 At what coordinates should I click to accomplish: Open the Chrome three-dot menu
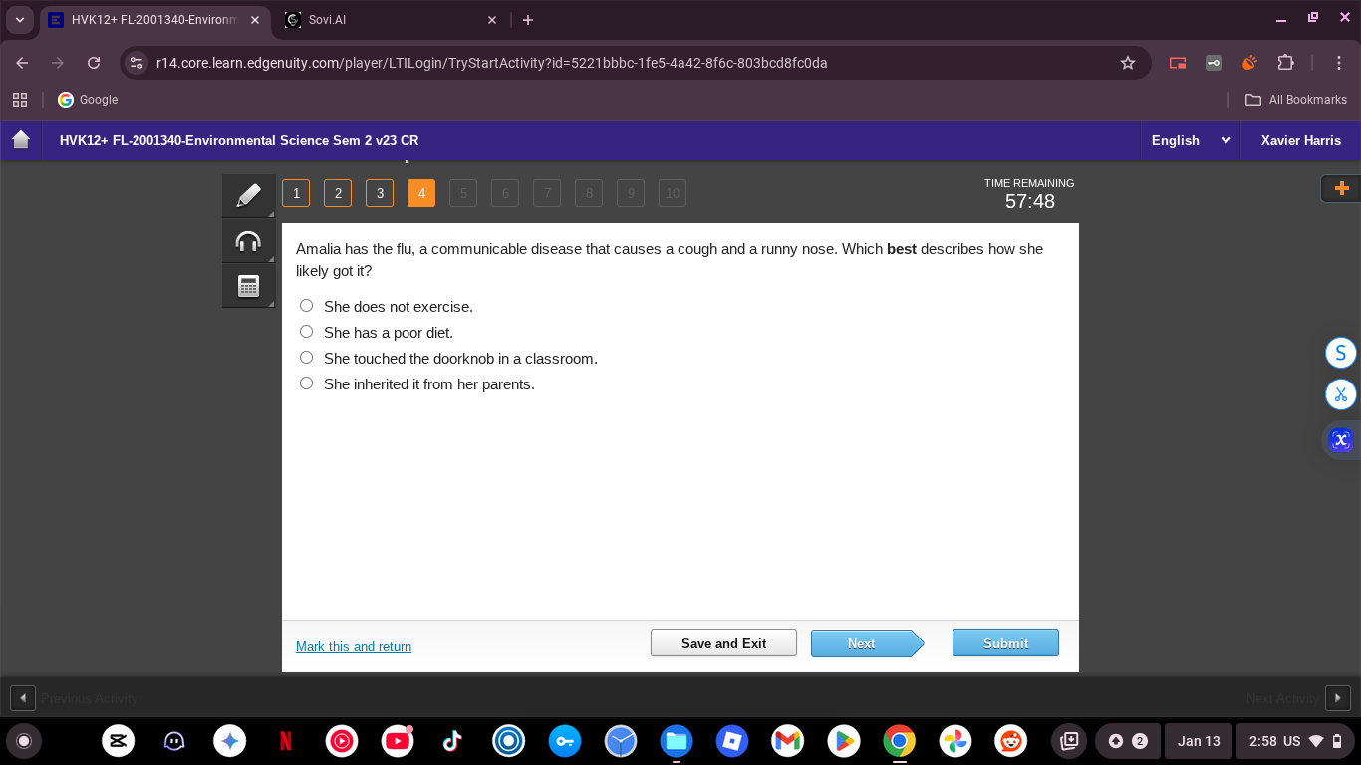point(1340,63)
